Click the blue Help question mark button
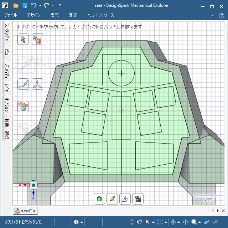Viewport: 228px width, 228px height. pos(221,16)
